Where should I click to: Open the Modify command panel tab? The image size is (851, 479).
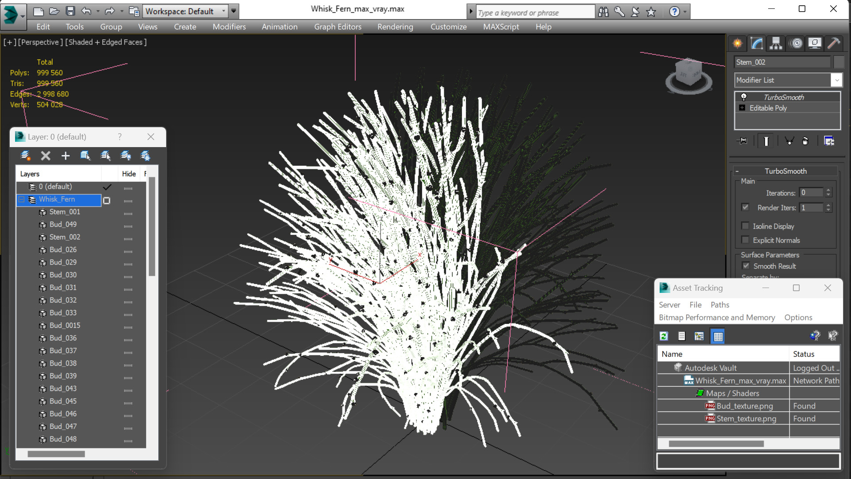[757, 43]
